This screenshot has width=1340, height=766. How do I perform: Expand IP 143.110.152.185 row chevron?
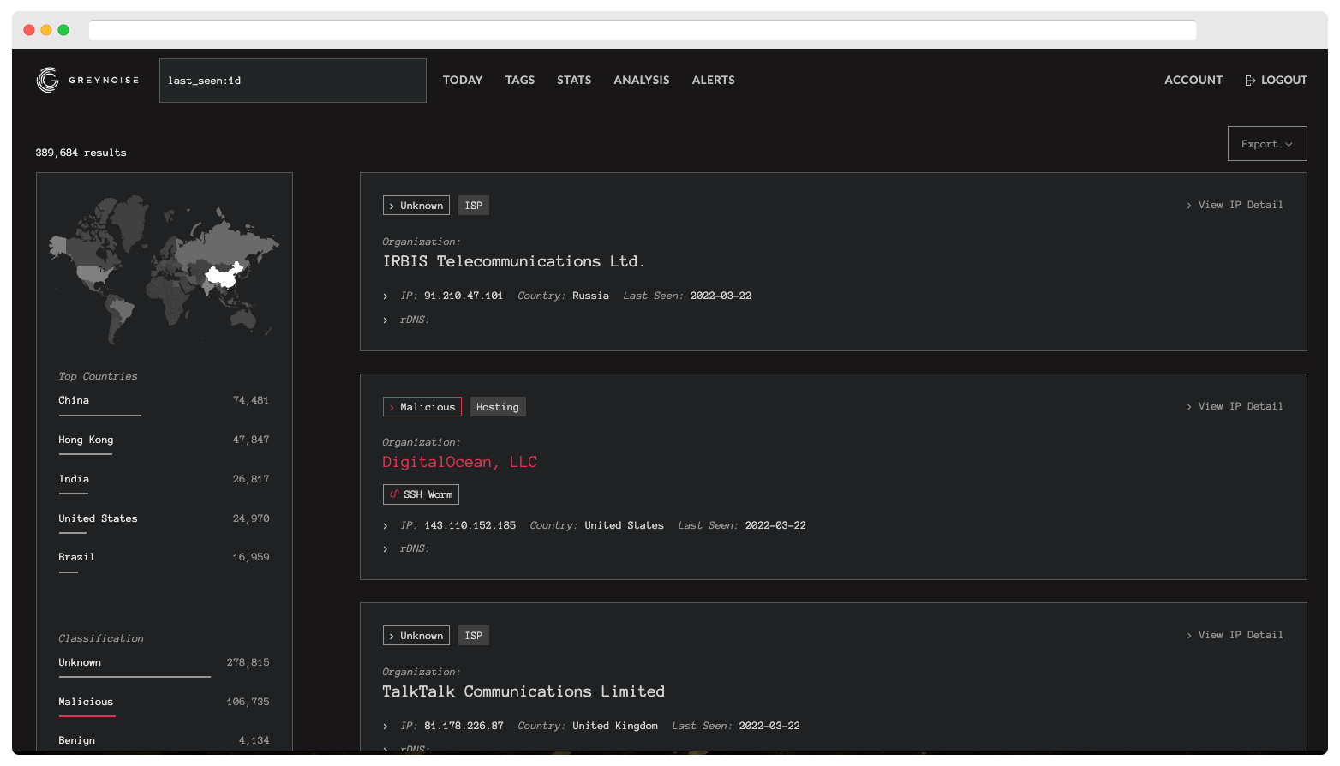(x=386, y=526)
